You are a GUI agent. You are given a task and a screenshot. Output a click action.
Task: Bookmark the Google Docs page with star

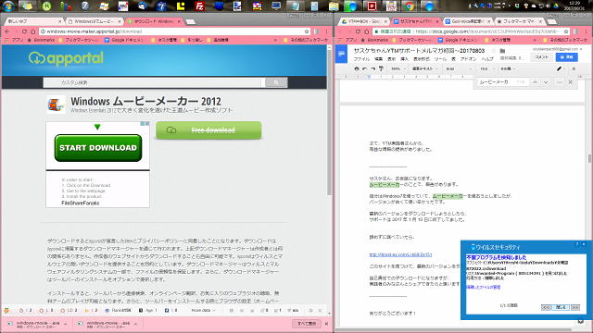566,31
